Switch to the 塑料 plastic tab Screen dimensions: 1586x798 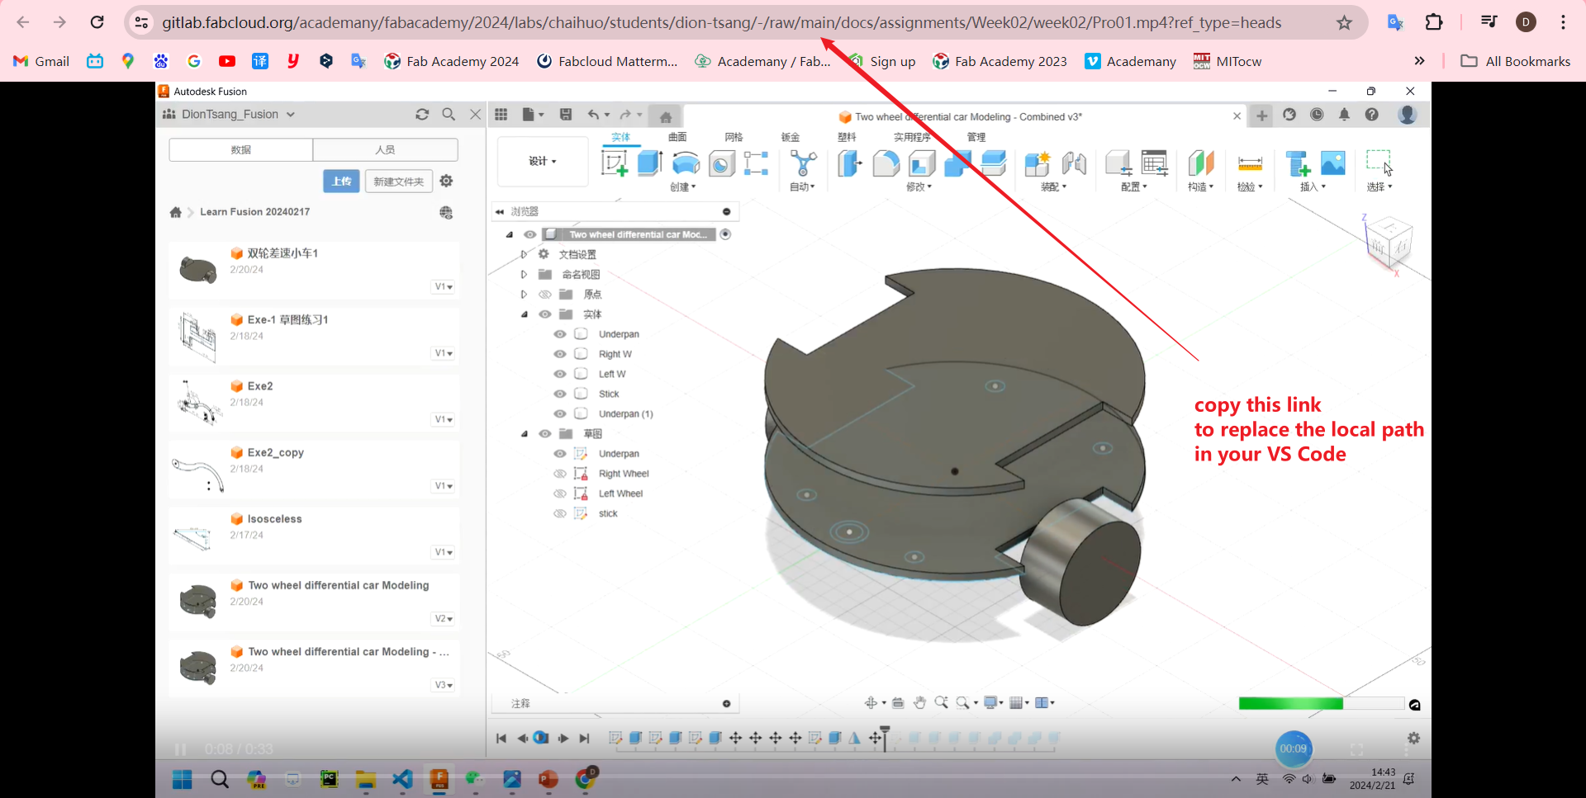[847, 137]
